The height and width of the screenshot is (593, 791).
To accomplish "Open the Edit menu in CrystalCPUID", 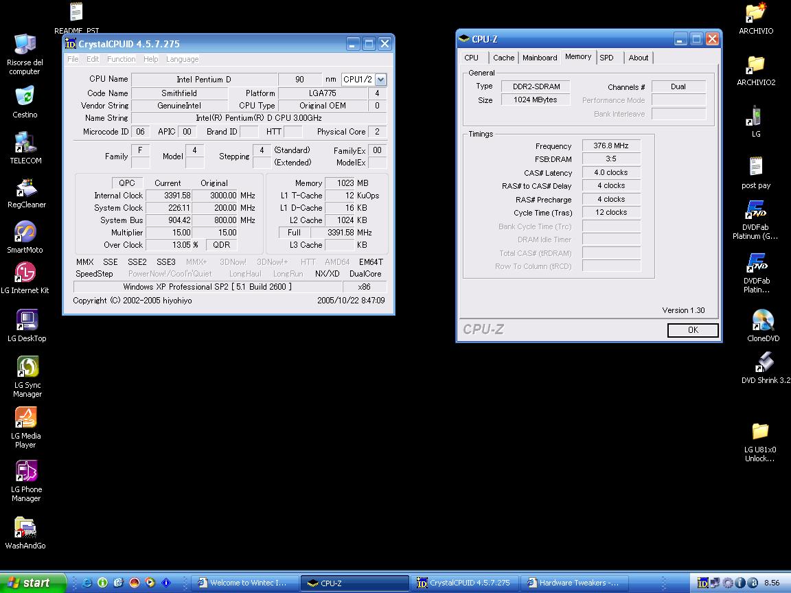I will click(x=93, y=59).
